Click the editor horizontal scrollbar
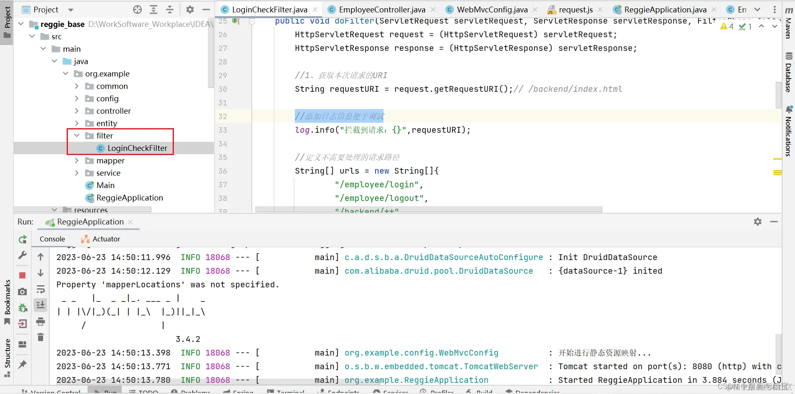The height and width of the screenshot is (394, 795). click(429, 210)
